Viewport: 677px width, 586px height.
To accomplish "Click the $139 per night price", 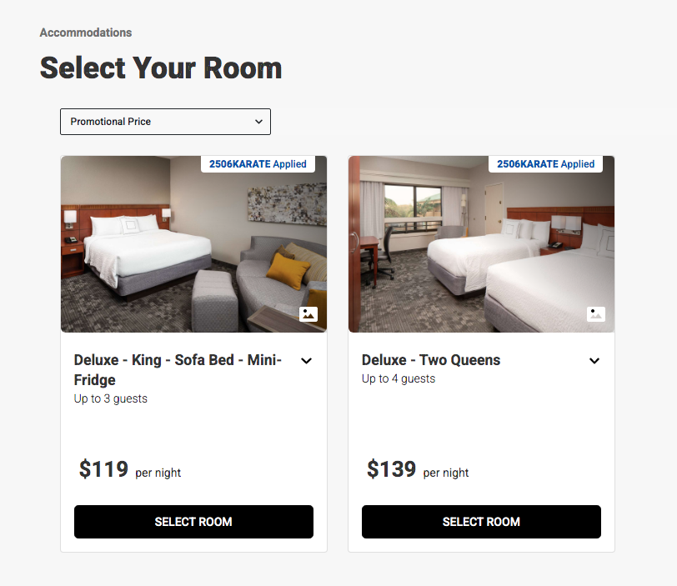I will click(417, 470).
